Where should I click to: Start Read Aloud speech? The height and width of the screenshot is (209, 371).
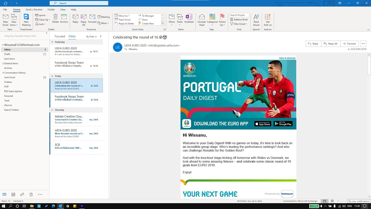[x=256, y=20]
